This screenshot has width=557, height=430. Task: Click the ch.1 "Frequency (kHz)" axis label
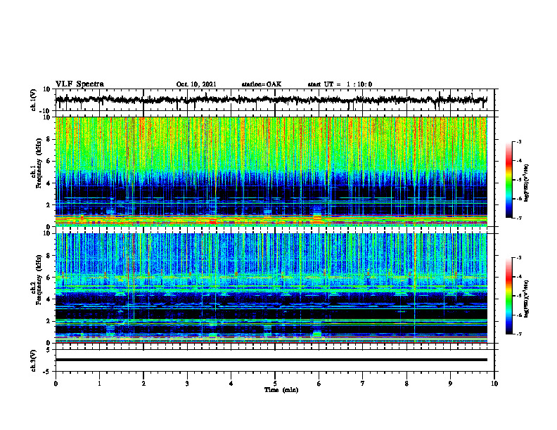point(39,164)
